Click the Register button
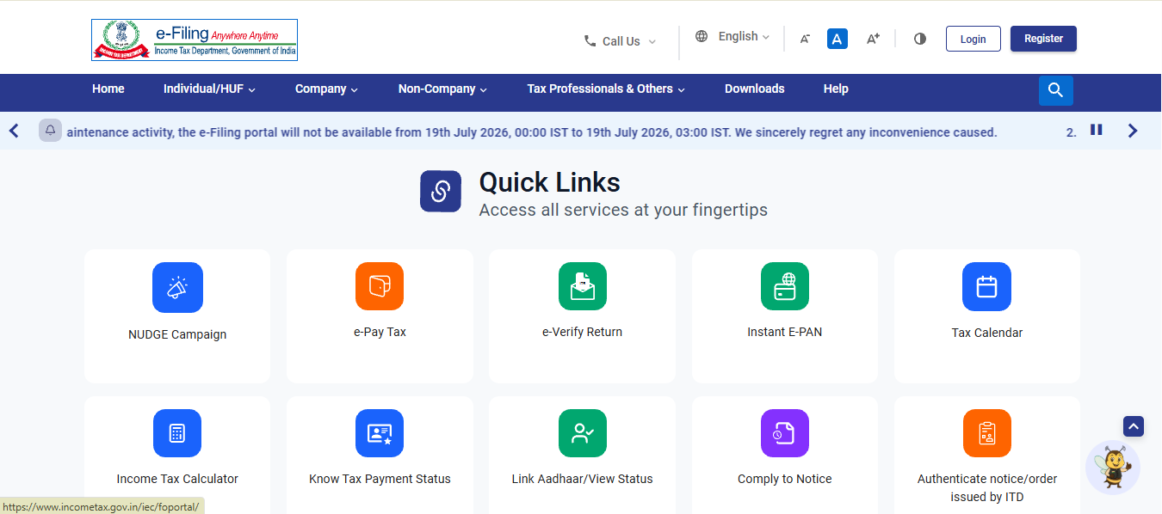The image size is (1162, 514). pyautogui.click(x=1043, y=39)
